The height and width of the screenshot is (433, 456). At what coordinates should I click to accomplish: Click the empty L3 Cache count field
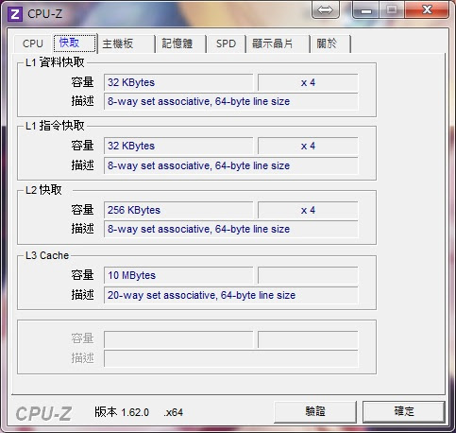pyautogui.click(x=308, y=275)
